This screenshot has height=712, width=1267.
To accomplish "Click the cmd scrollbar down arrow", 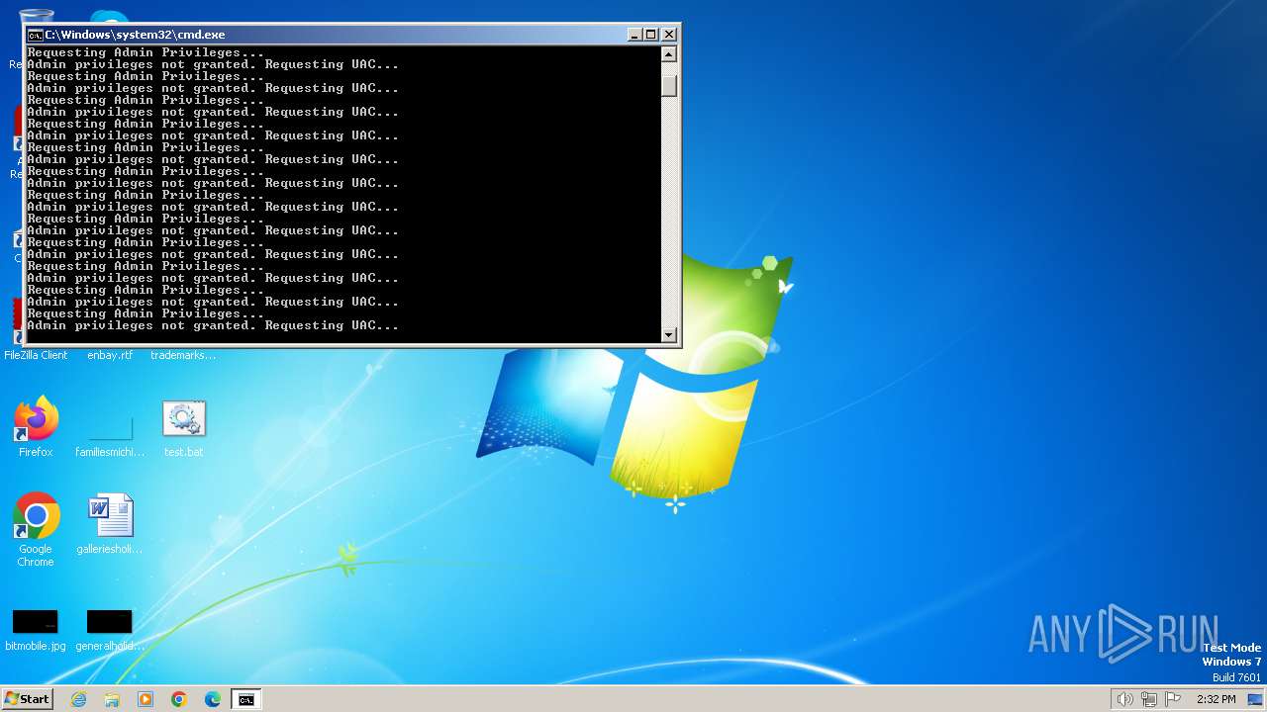I will pos(669,335).
